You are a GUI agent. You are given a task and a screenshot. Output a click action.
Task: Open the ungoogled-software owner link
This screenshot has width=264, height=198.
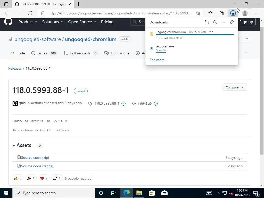pyautogui.click(x=38, y=39)
